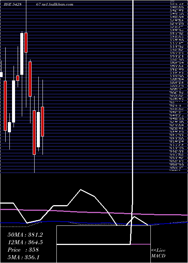
Task: Click the 'ns1.bullkhan.com' watermark text
Action: [58, 5]
